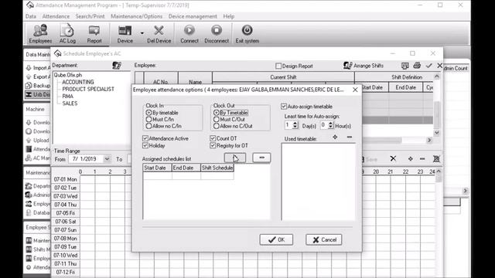Click the monitor icon left of print icon

405,66
